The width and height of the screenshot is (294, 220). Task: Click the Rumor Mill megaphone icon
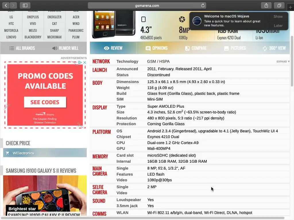pyautogui.click(x=55, y=48)
